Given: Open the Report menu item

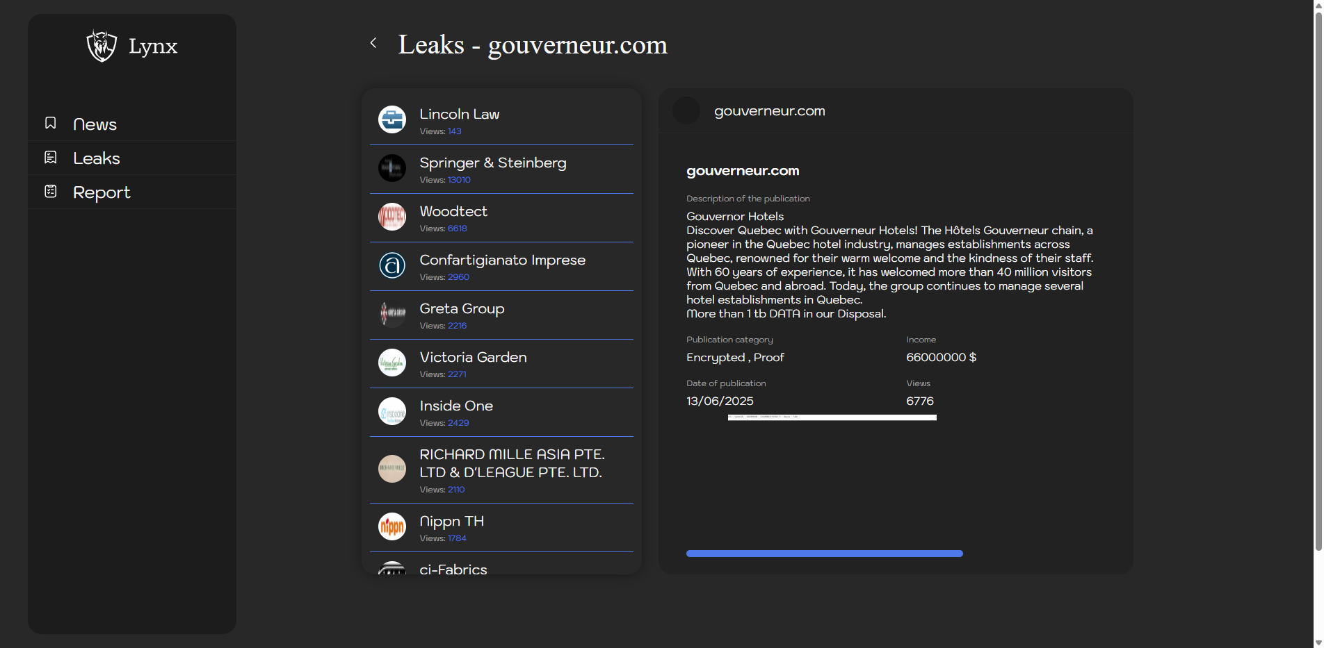Looking at the screenshot, I should click(x=102, y=192).
